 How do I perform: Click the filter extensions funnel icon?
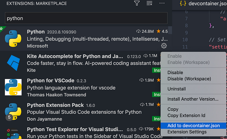137,3
